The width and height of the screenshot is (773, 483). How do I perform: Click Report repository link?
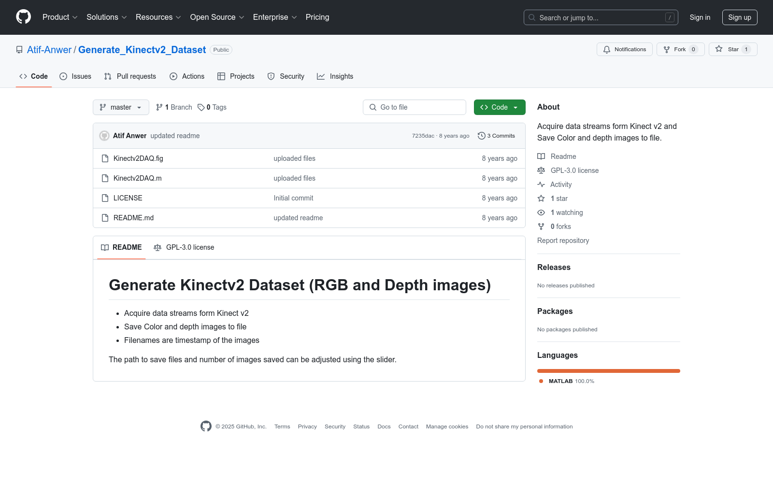pos(563,241)
